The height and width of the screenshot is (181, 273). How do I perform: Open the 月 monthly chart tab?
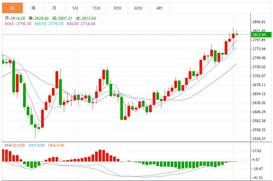point(54,8)
